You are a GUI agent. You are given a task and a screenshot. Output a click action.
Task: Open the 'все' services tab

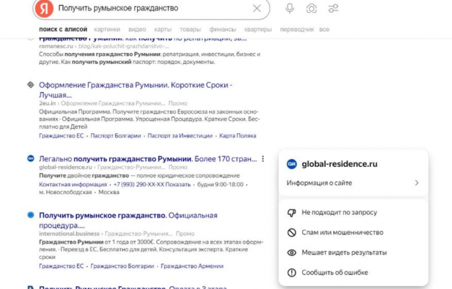pos(324,29)
